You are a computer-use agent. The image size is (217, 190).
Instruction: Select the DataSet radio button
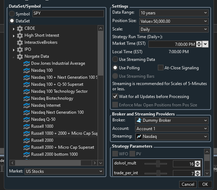tap(12, 21)
